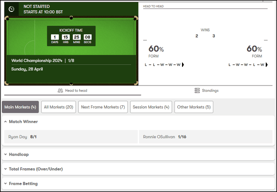This screenshot has width=277, height=192.
Task: Click the wins count 2
Action: point(197,36)
